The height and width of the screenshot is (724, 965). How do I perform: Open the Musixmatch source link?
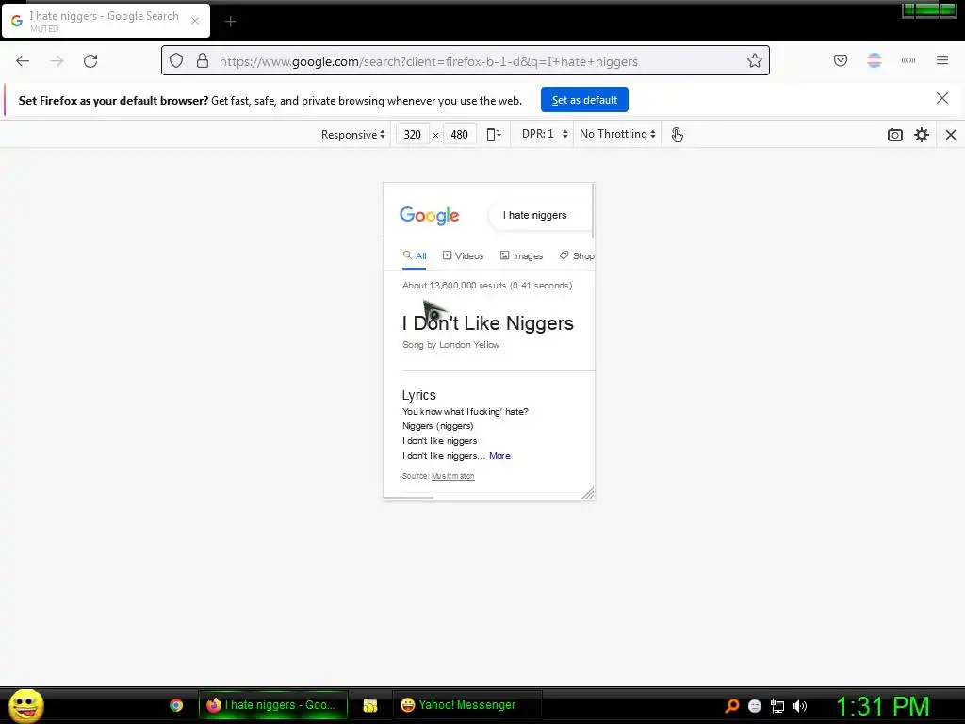pos(453,476)
